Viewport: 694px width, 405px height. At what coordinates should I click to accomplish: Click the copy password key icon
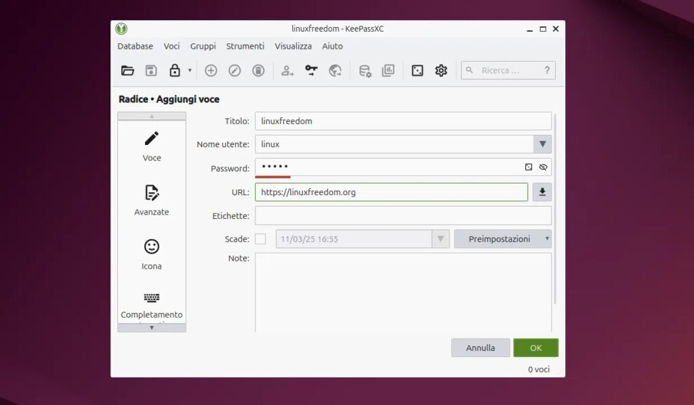[311, 70]
